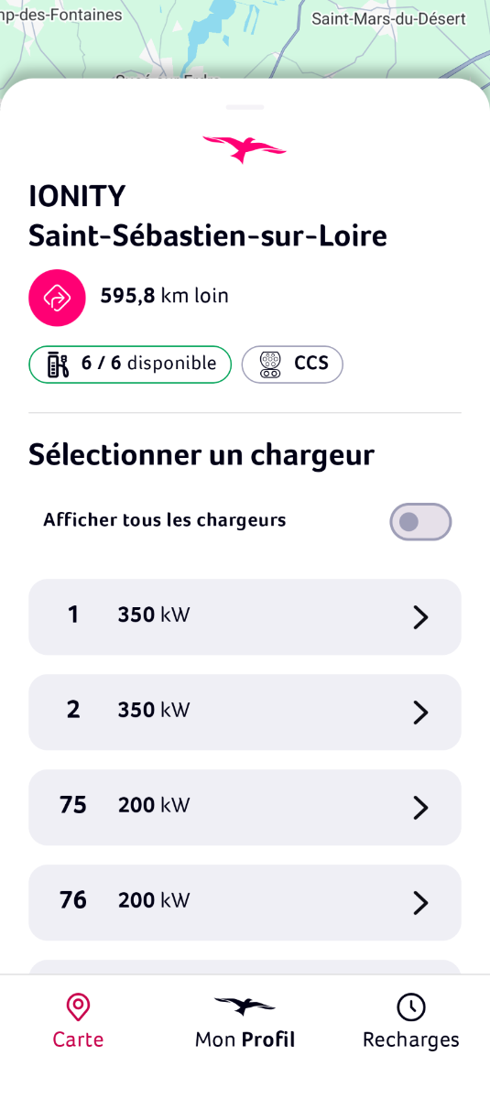Tap the CCS connector plug icon
490x1099 pixels.
point(270,365)
